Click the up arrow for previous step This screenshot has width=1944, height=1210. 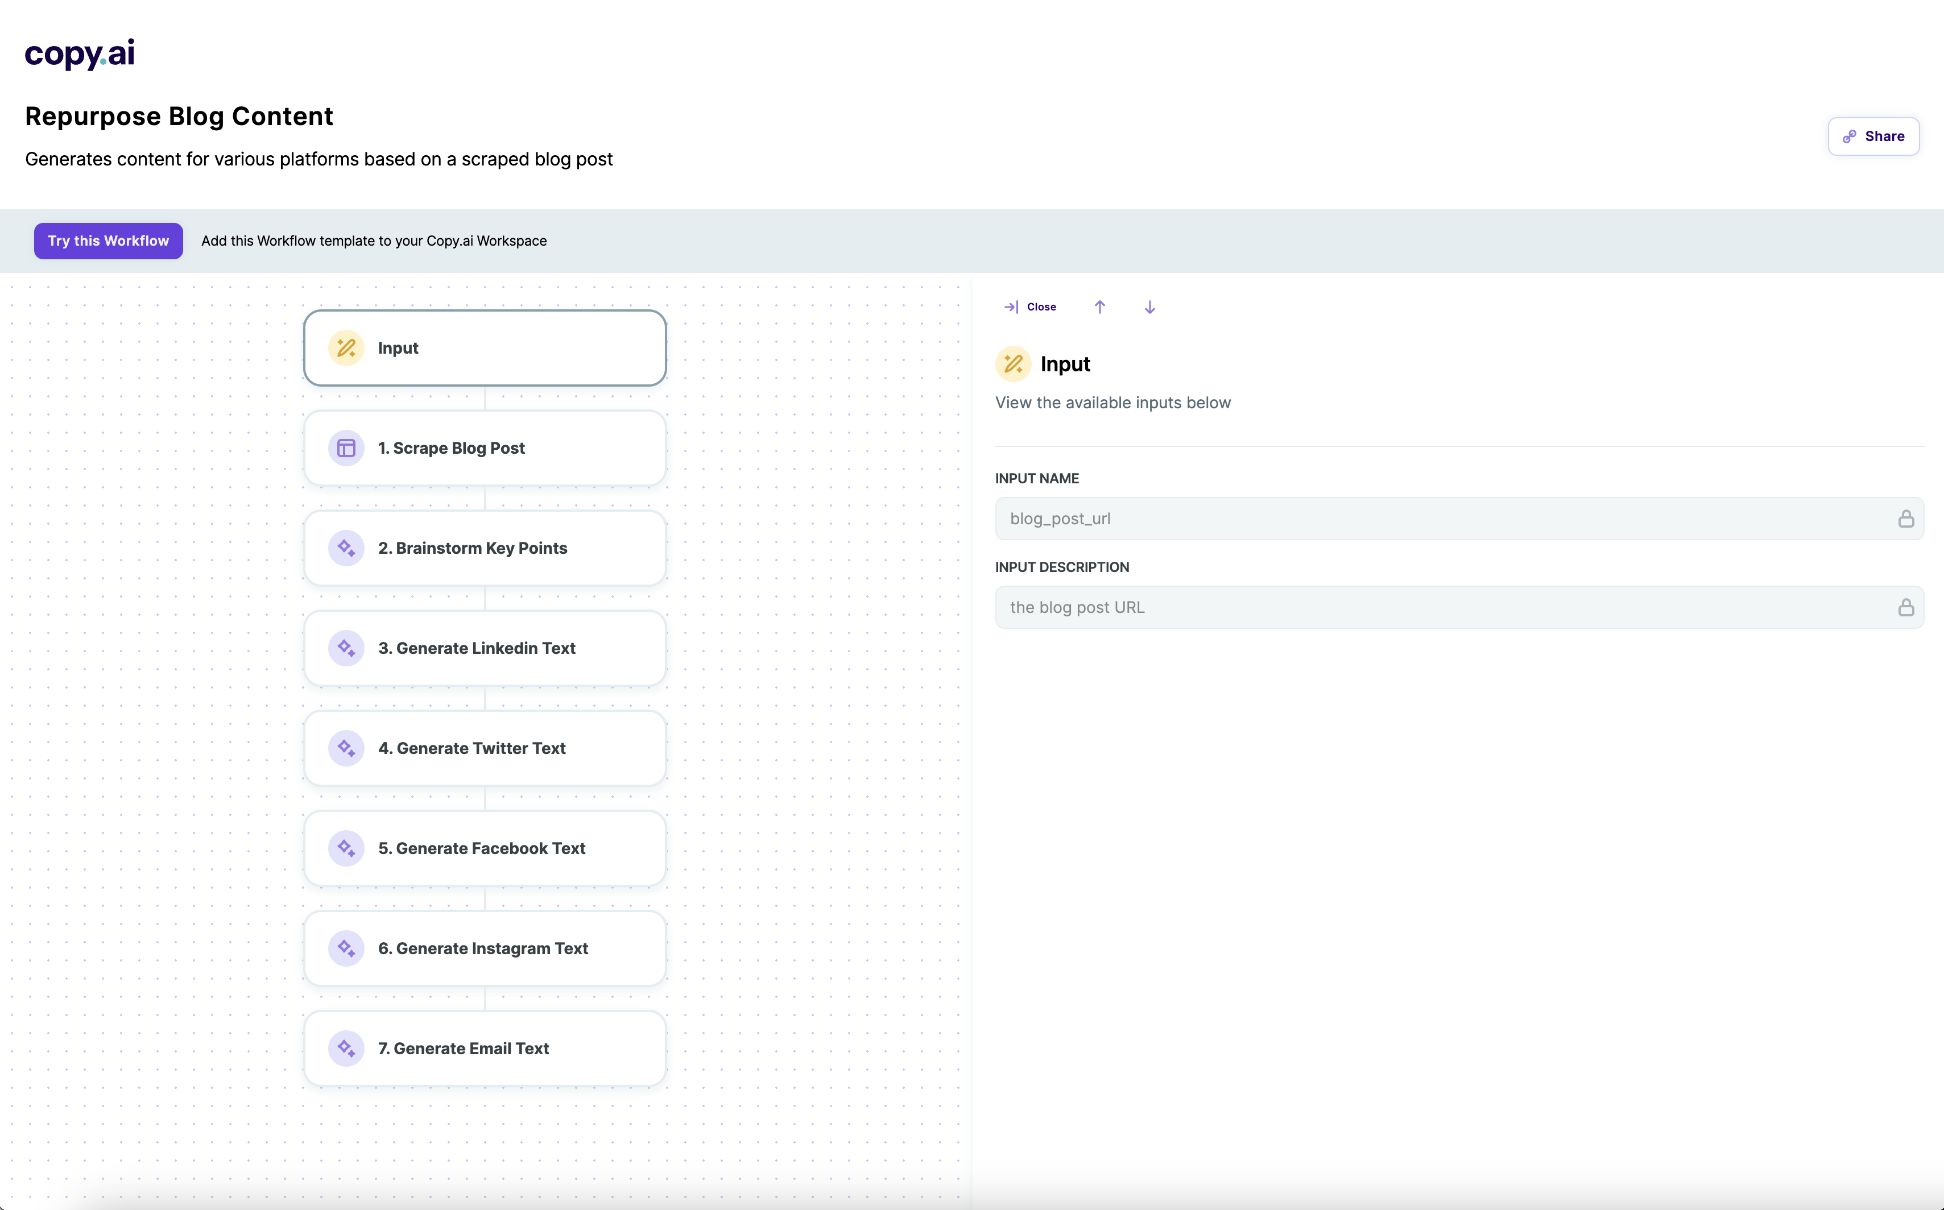pyautogui.click(x=1099, y=307)
